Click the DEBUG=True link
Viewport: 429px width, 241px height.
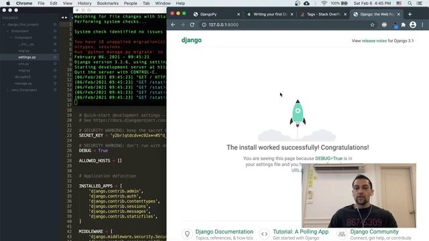pyautogui.click(x=328, y=159)
